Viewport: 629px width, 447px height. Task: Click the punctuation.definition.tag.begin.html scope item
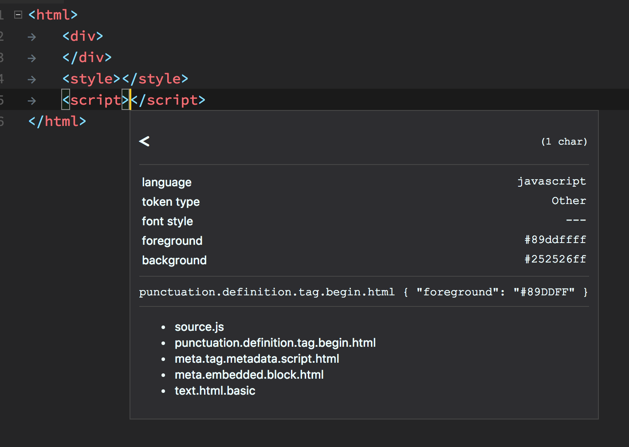[275, 342]
